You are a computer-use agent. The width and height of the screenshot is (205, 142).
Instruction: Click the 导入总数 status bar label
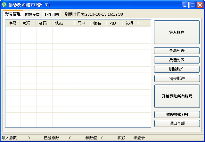point(9,138)
